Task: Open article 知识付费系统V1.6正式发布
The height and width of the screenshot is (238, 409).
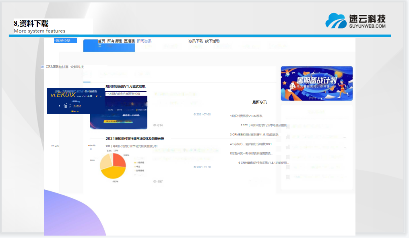Action: [x=125, y=86]
